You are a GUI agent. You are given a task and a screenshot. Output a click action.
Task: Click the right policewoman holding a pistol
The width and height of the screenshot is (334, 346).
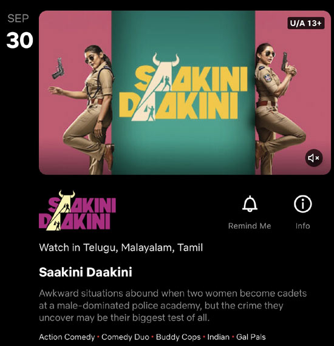click(277, 109)
